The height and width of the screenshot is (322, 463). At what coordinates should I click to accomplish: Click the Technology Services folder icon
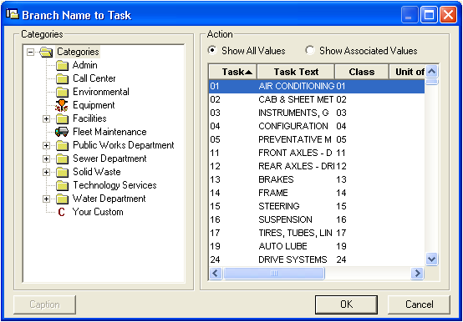pos(63,185)
